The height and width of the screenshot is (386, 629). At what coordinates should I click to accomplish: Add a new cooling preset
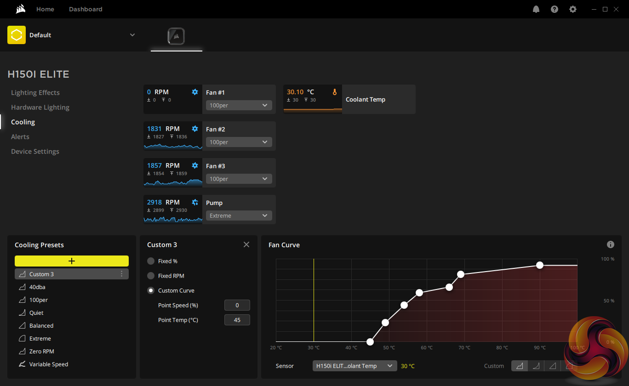72,261
